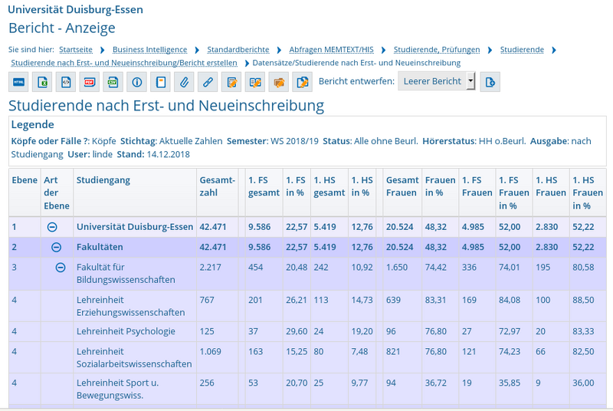Click Fakultät für Bildungswissenschaften text
This screenshot has width=613, height=411.
pyautogui.click(x=126, y=274)
